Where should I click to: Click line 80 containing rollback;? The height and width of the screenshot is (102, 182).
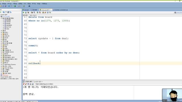(x=35, y=63)
